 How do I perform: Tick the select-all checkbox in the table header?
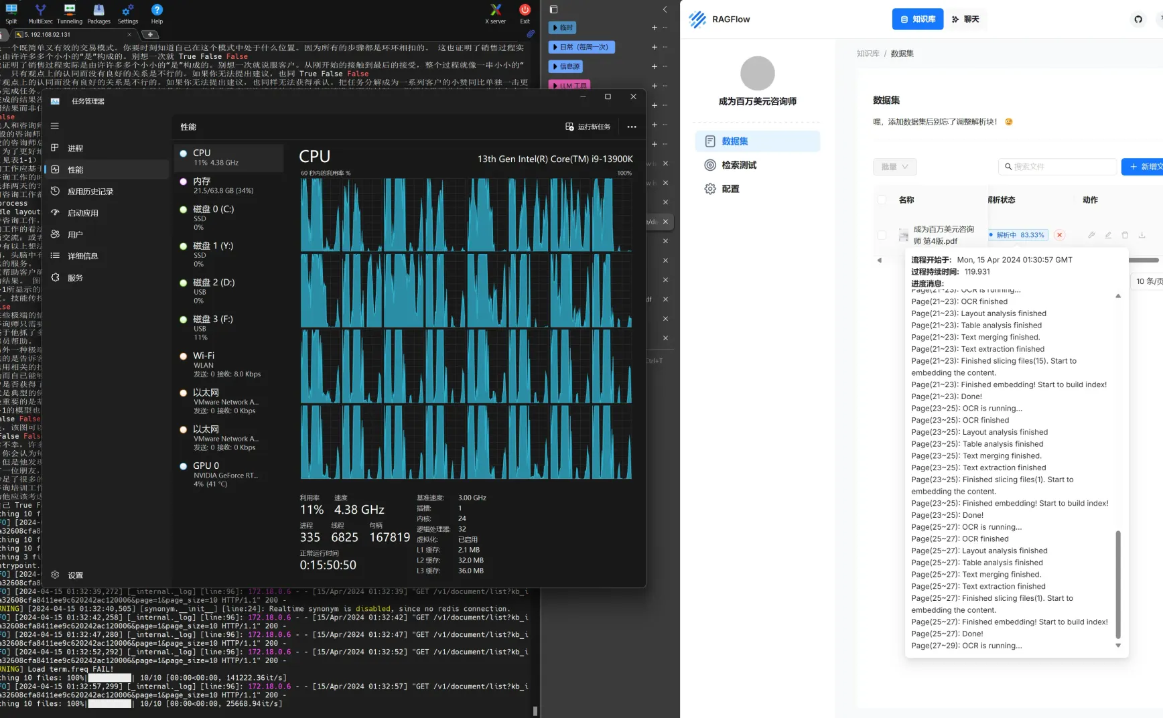tap(882, 200)
